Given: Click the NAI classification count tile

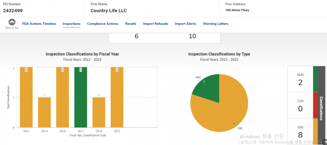Looking at the screenshot, I should coord(300,79).
